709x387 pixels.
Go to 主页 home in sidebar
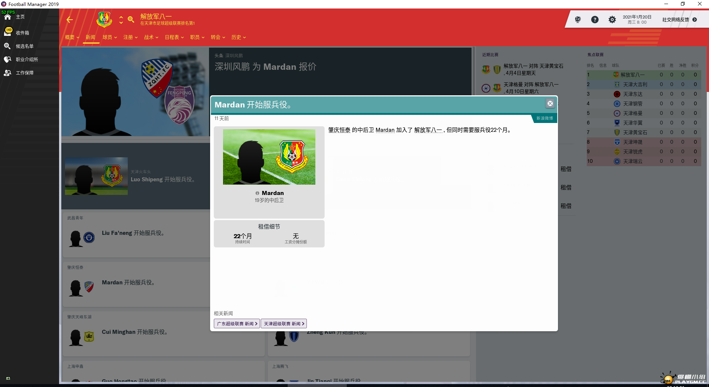tap(20, 17)
